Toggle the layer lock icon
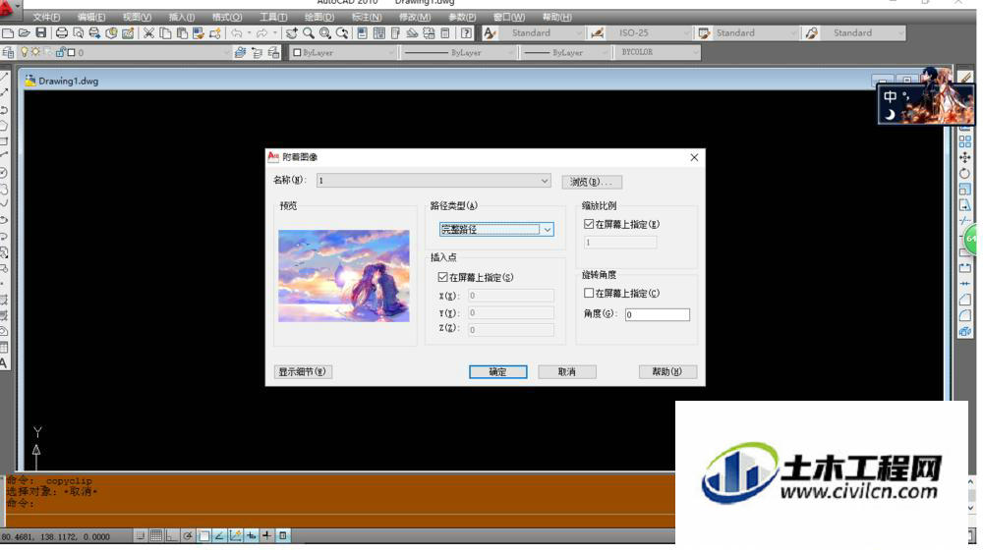983x552 pixels. point(60,53)
